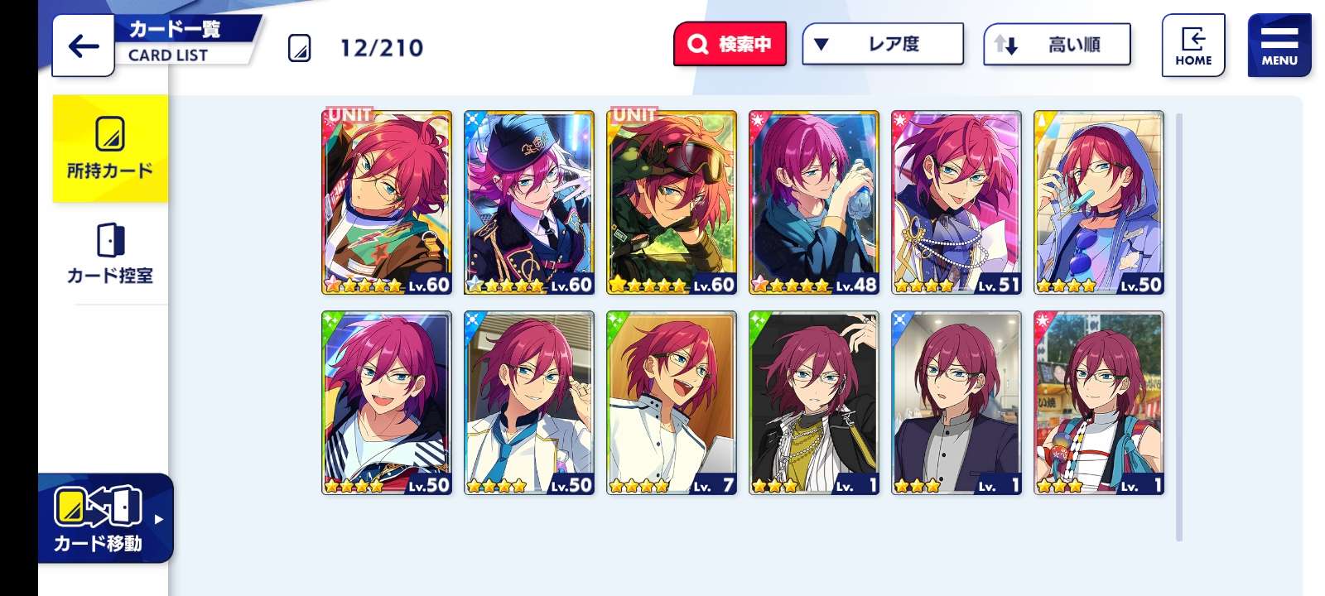Switch to the 所持カード tab
Viewport: 1325px width, 596px height.
pos(110,148)
